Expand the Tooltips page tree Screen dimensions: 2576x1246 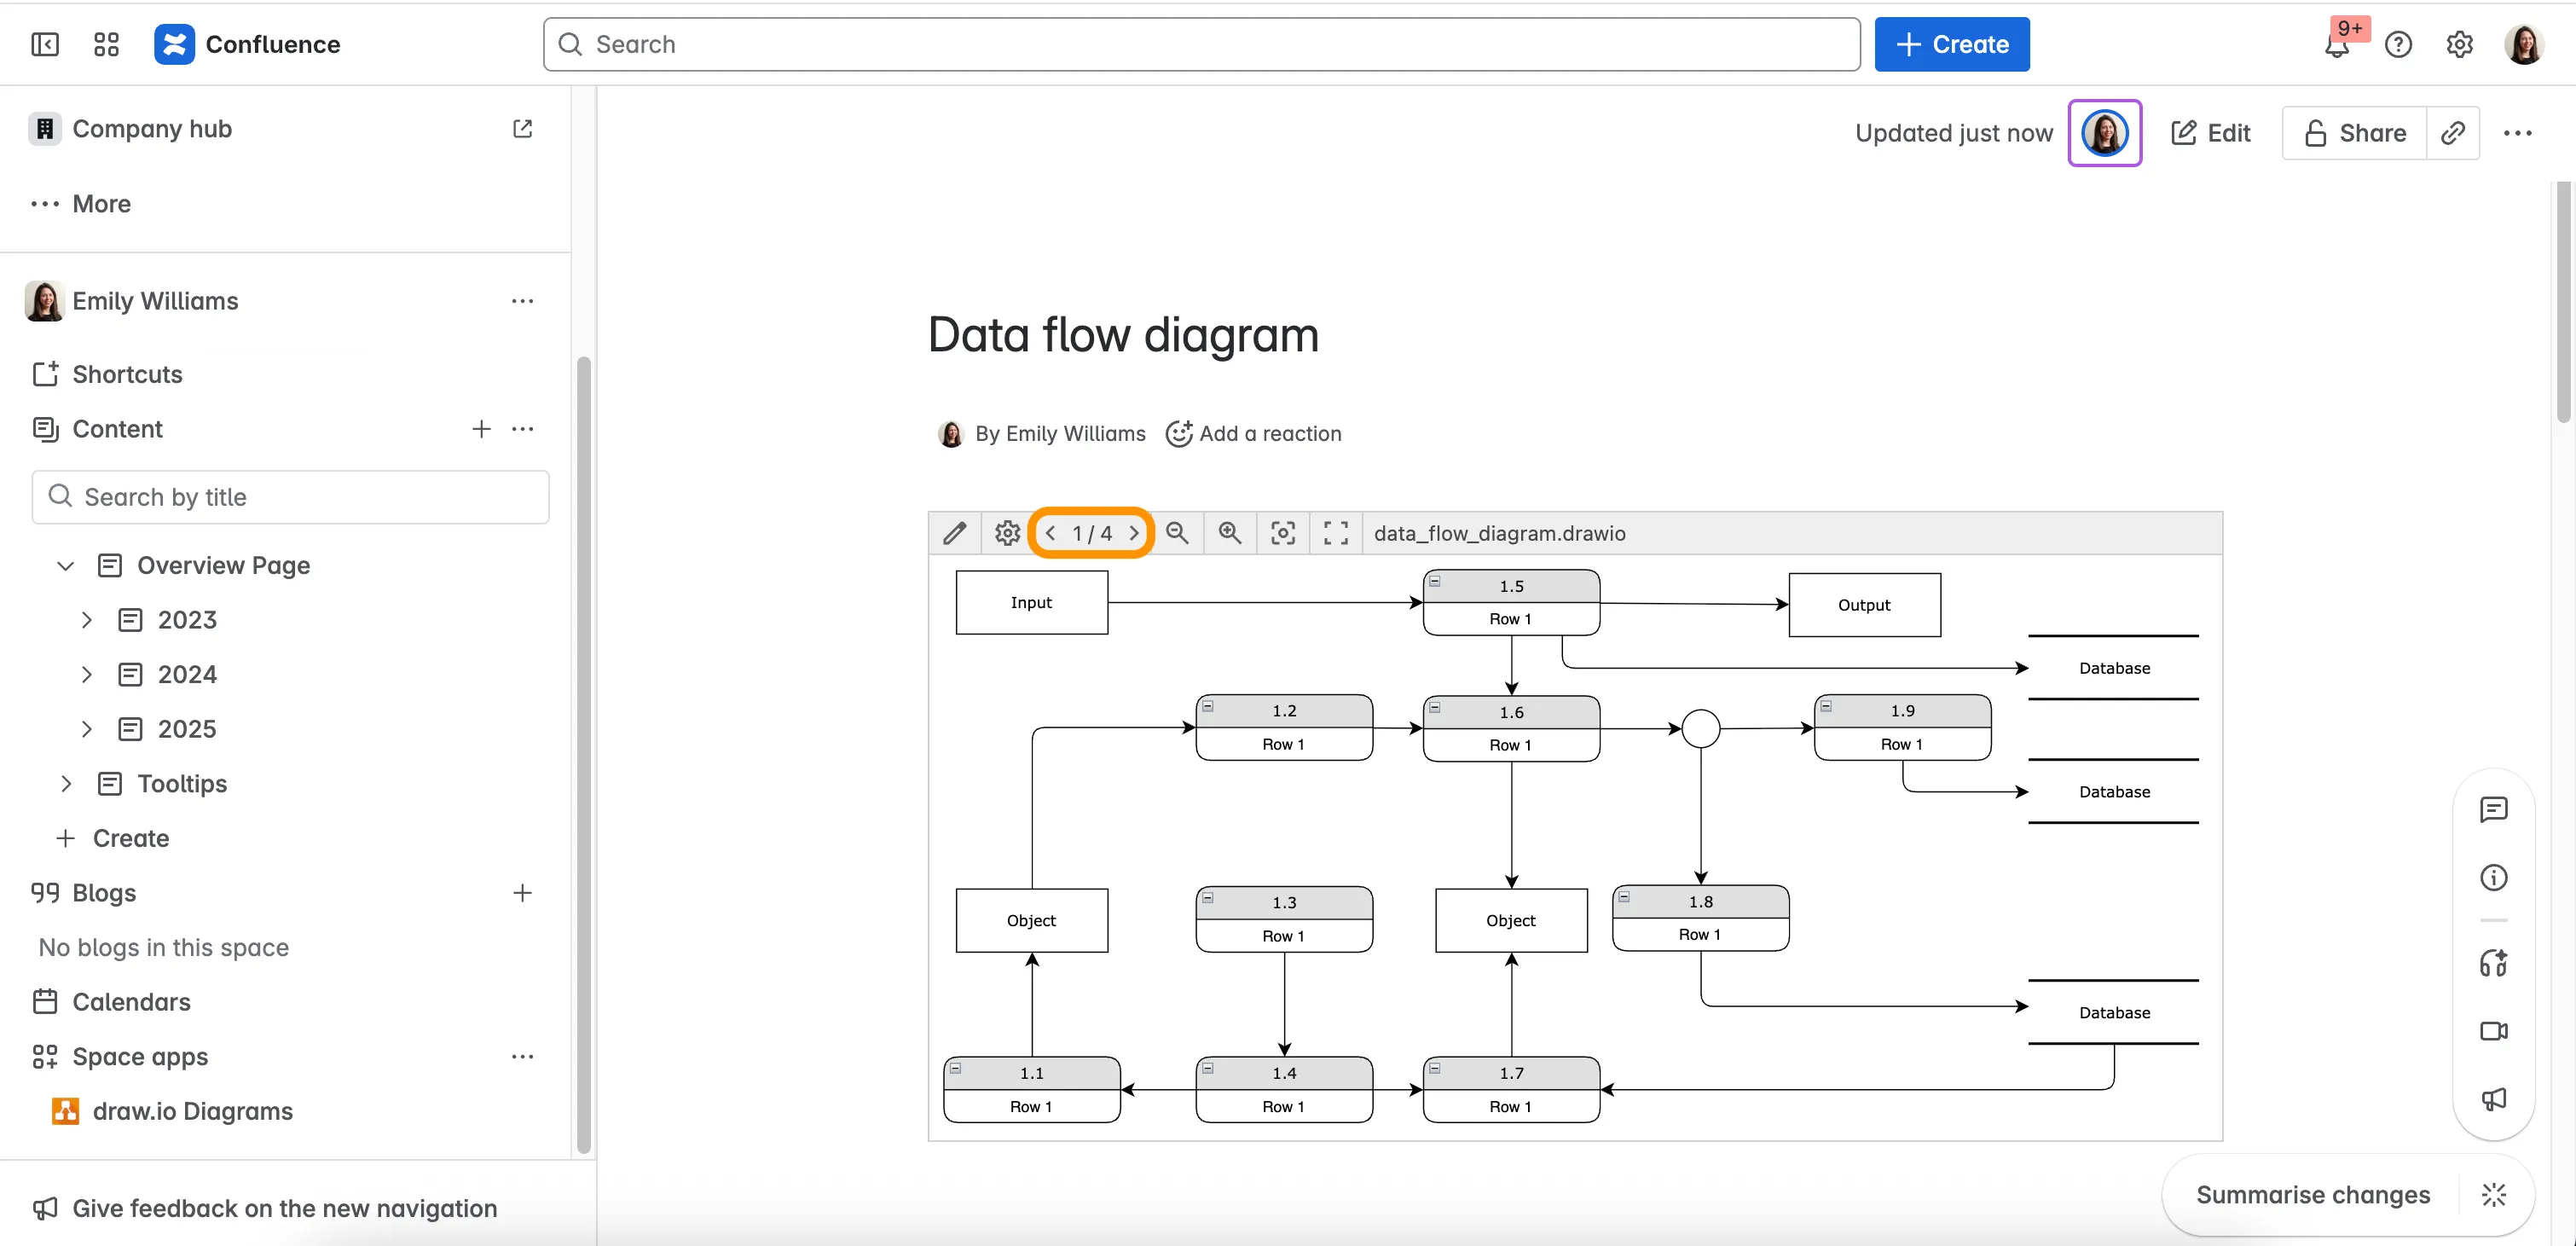pos(66,783)
